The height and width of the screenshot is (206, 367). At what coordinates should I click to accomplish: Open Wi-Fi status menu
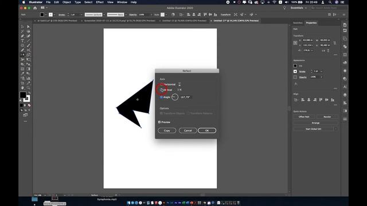click(274, 2)
